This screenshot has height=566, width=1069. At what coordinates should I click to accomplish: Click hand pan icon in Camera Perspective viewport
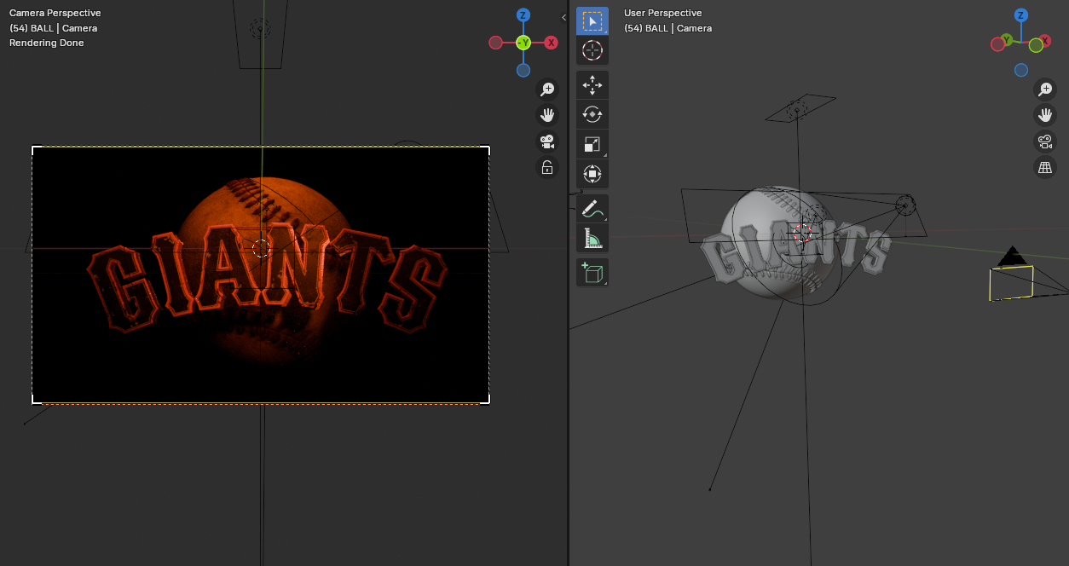pos(547,115)
